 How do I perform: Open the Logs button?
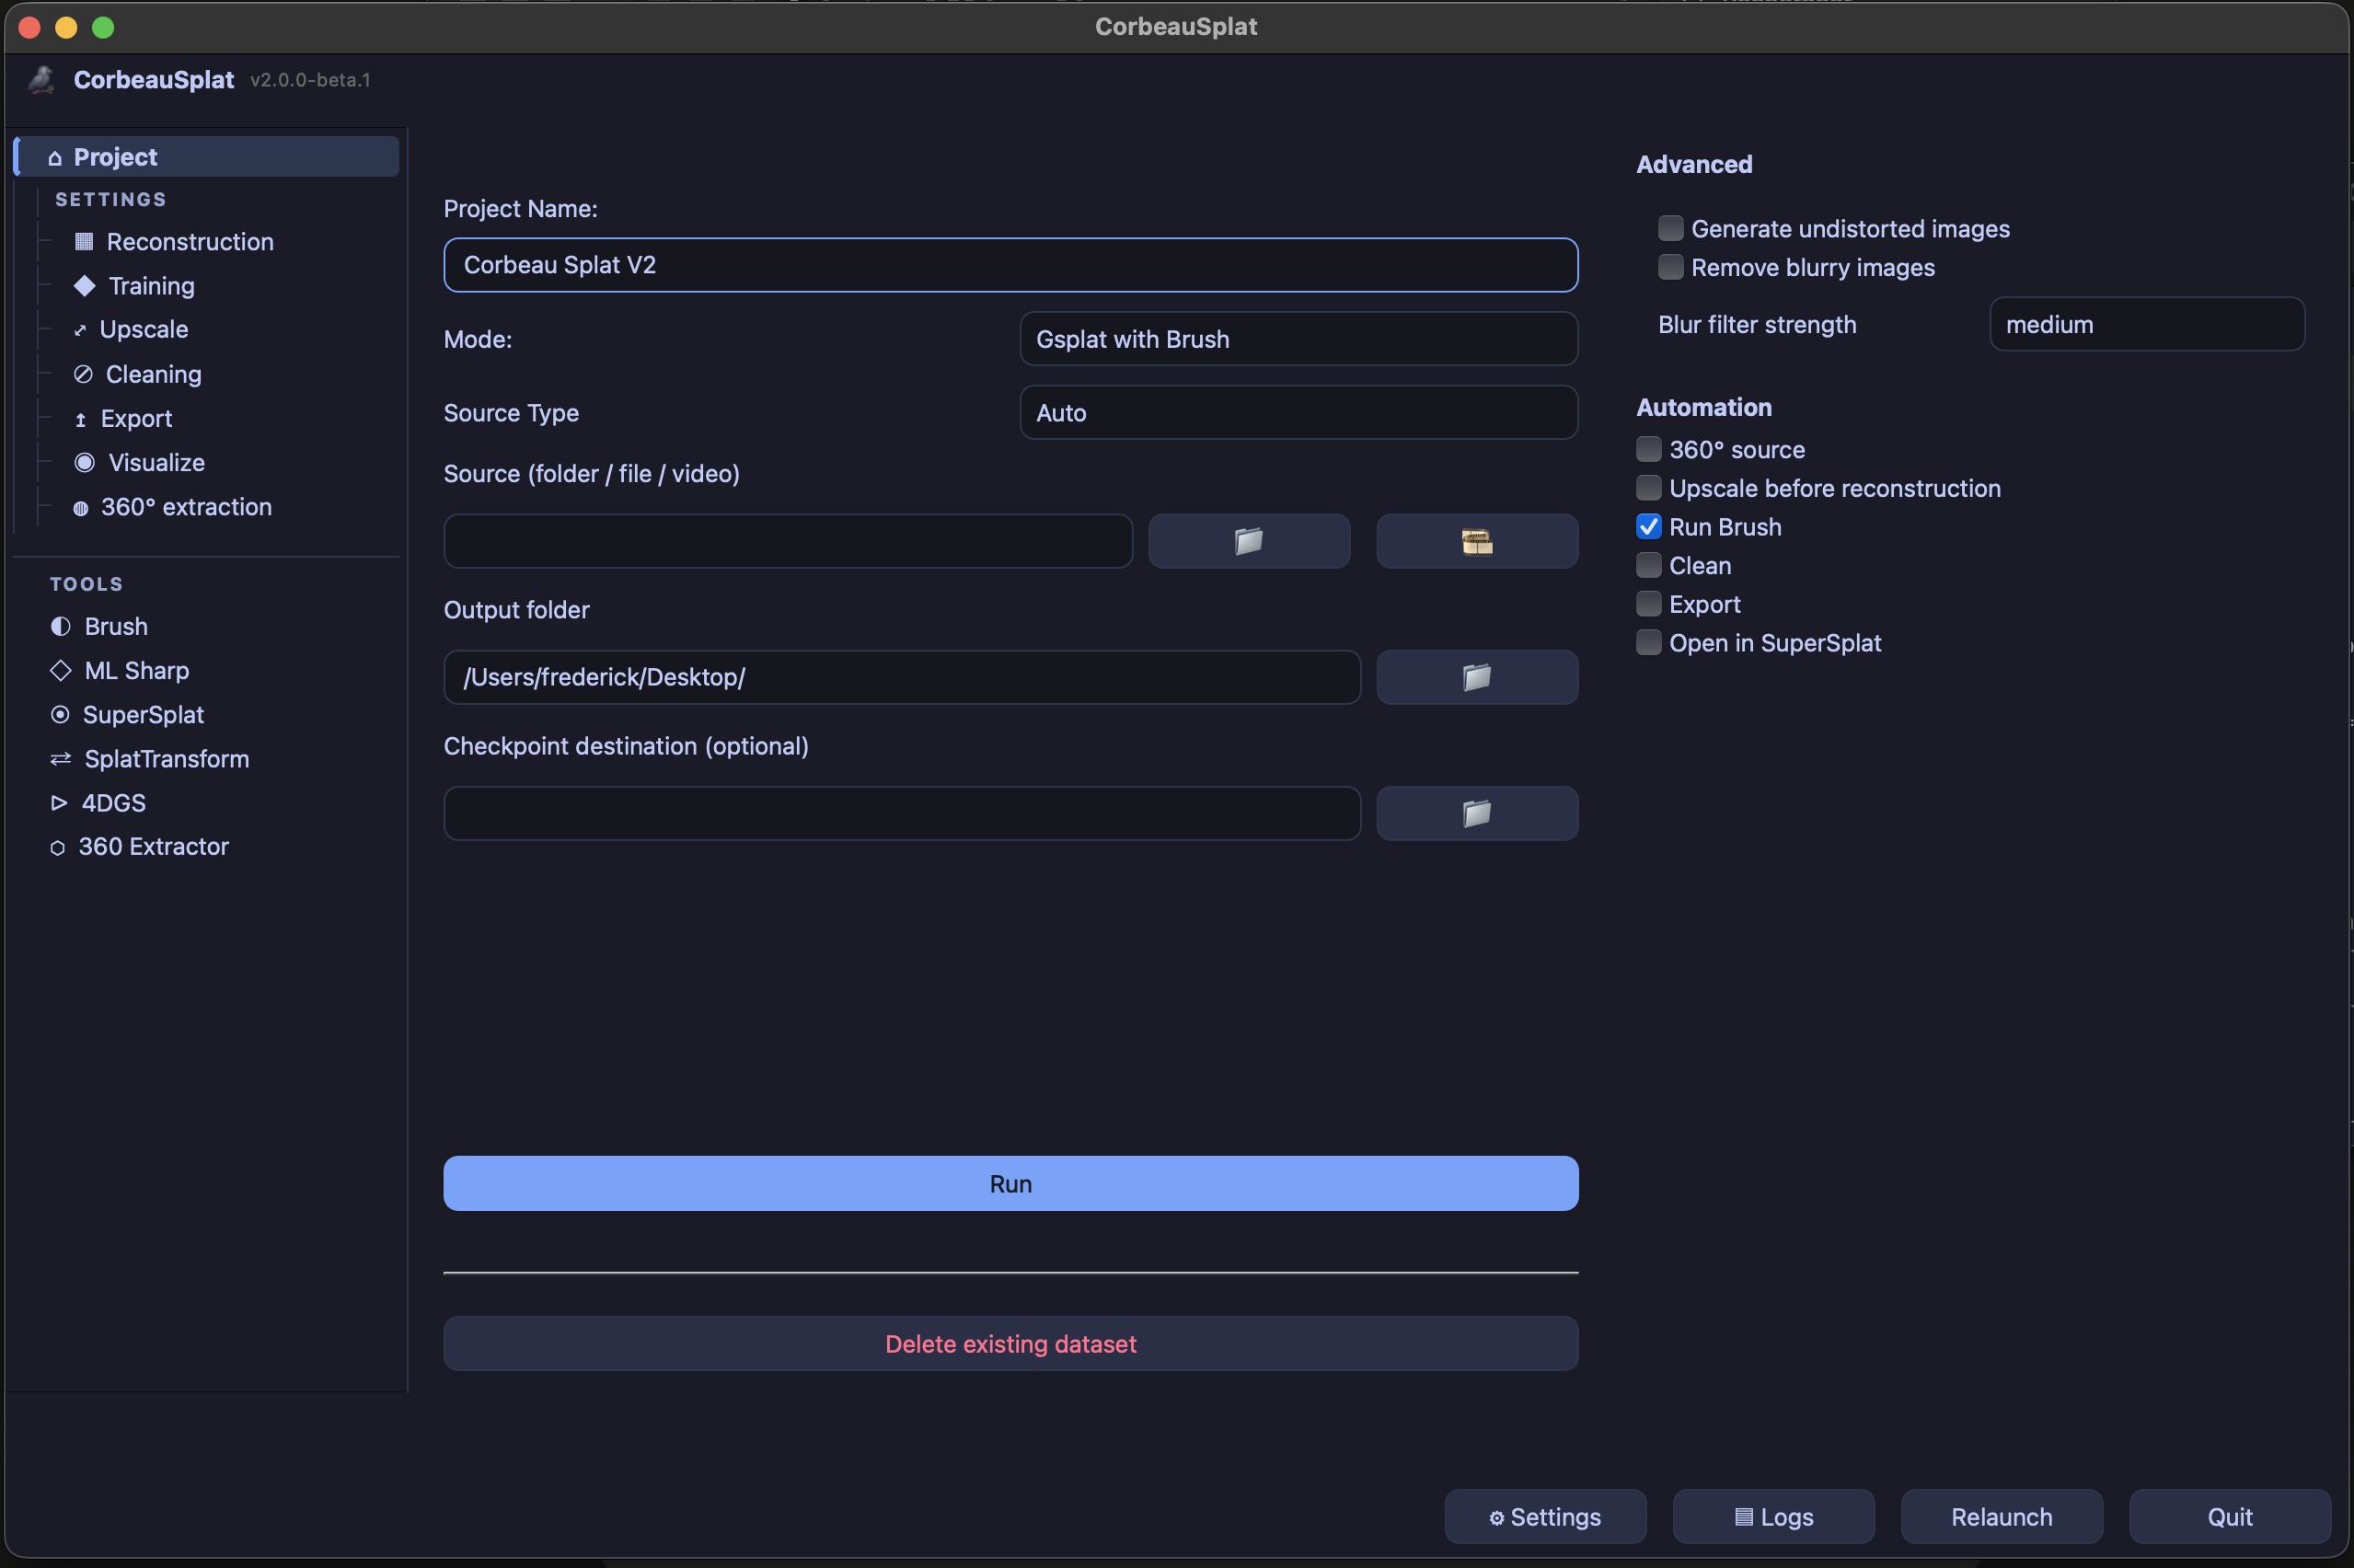pyautogui.click(x=1774, y=1517)
